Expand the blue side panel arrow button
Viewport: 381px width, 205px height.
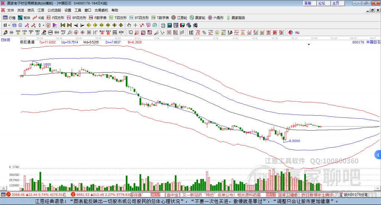[378, 155]
